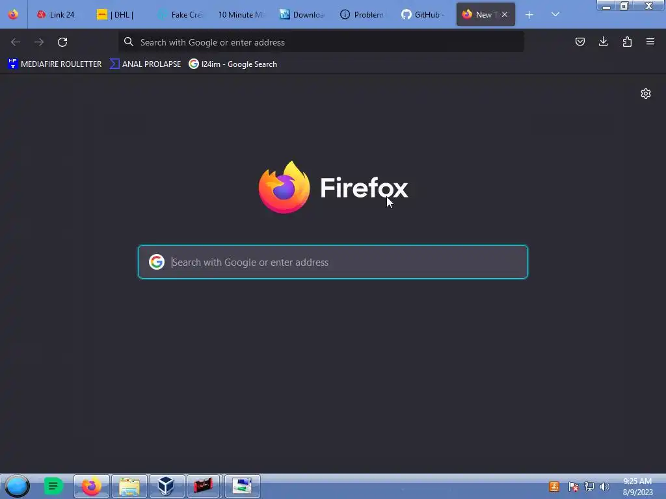Image resolution: width=666 pixels, height=499 pixels.
Task: Personalize new tab via gear icon
Action: (x=646, y=94)
